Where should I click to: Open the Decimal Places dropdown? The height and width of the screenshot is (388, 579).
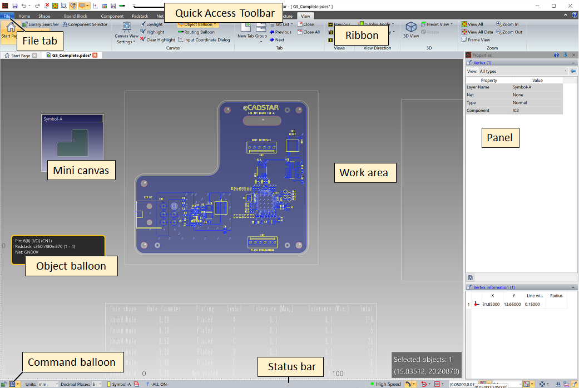coord(97,384)
